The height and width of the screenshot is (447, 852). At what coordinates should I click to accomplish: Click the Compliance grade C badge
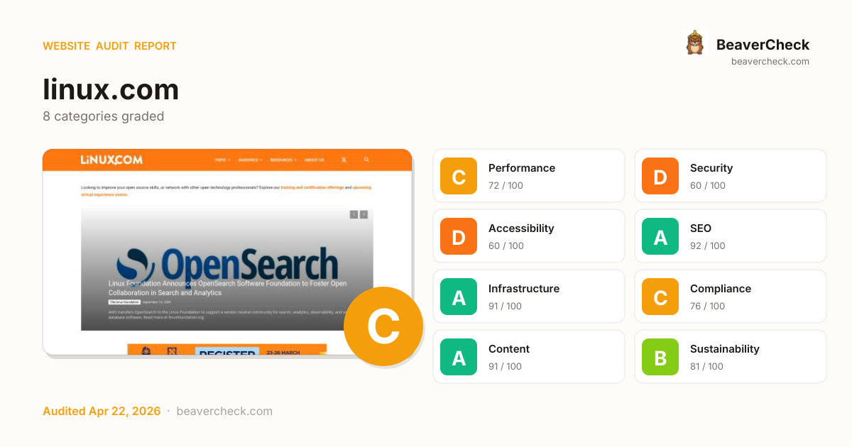(660, 297)
